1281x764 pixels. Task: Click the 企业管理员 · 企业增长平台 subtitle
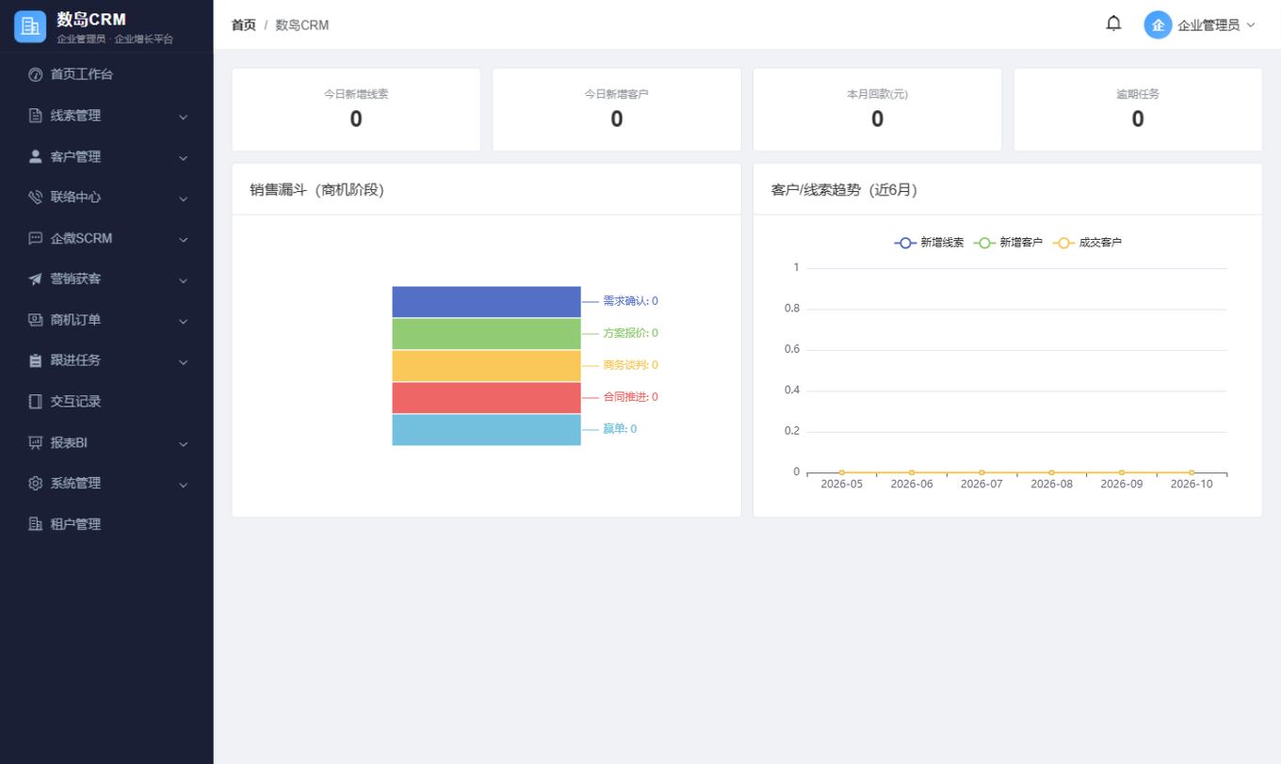point(115,40)
